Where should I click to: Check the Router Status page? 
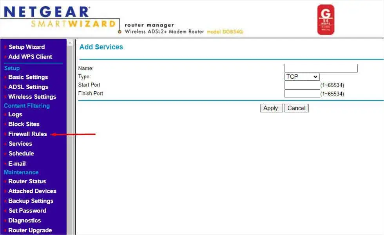[27, 181]
